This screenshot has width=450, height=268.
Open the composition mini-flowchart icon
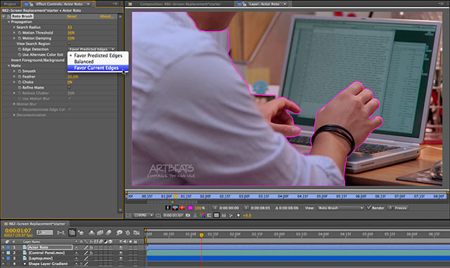coord(61,232)
